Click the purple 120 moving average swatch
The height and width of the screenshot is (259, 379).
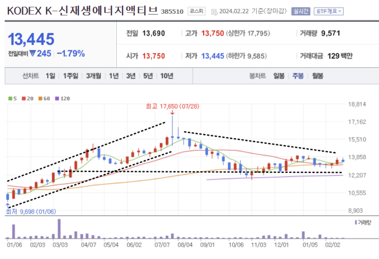(57, 98)
